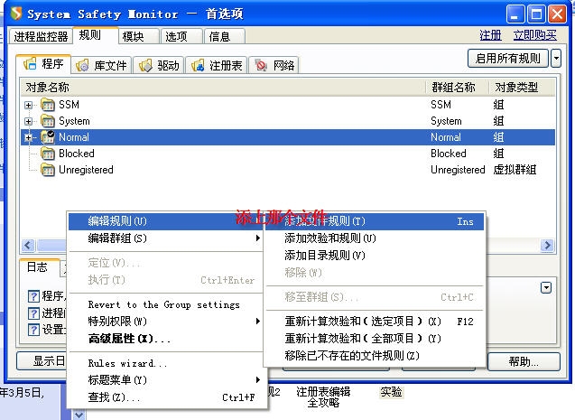
Task: Click the 程序 tab folder icon
Action: click(x=30, y=64)
